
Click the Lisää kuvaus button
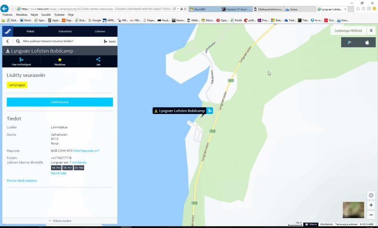[x=60, y=102]
